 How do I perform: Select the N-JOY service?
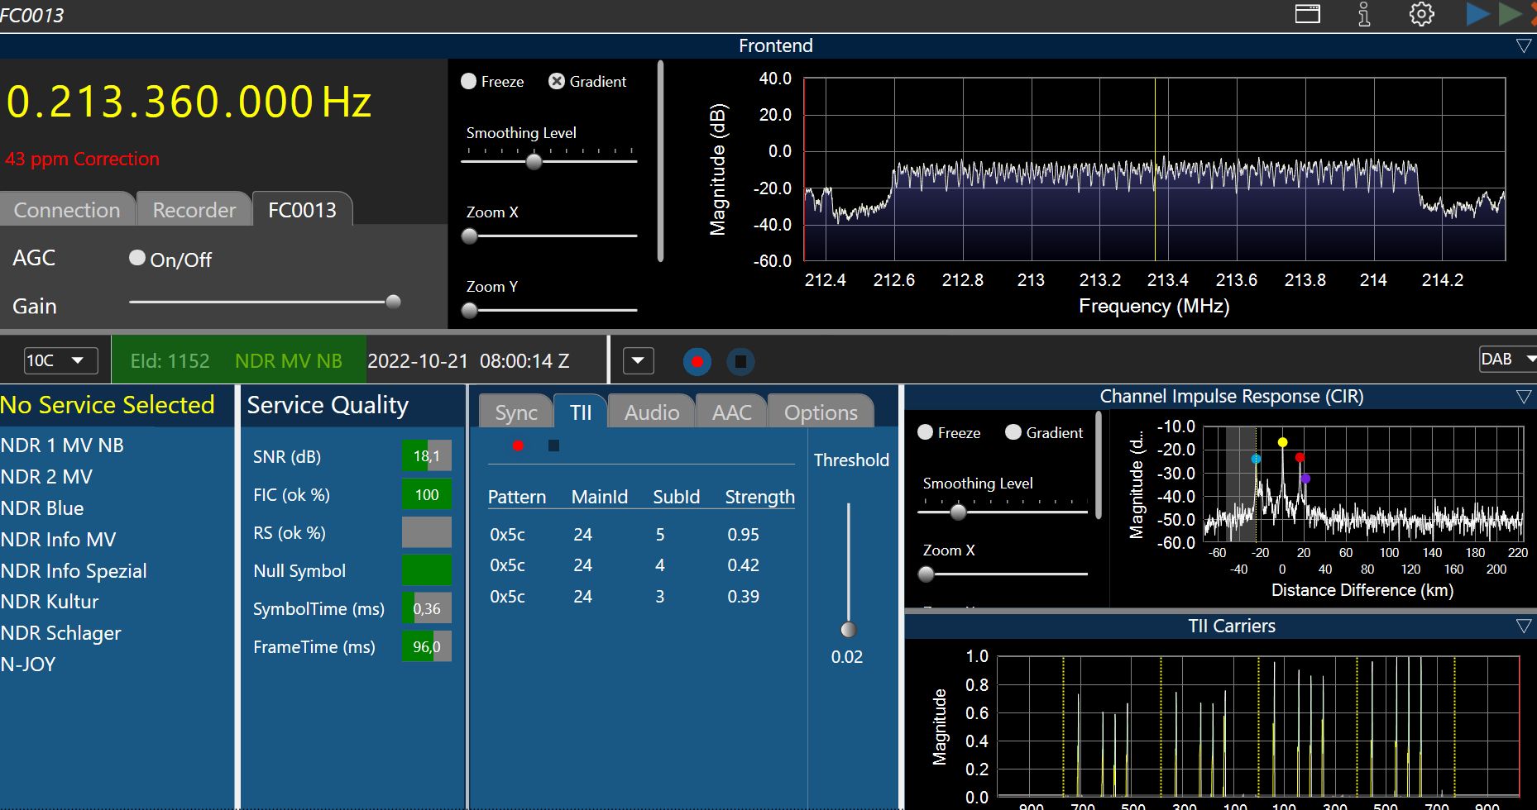pyautogui.click(x=28, y=665)
